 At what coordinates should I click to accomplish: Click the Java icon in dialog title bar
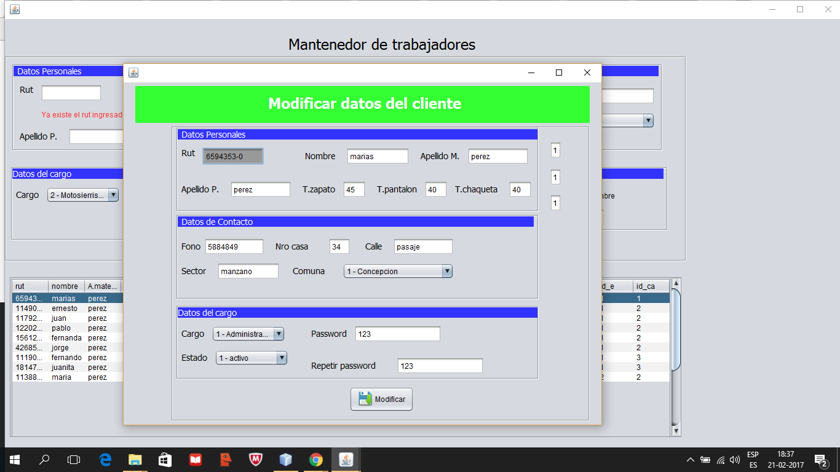133,73
